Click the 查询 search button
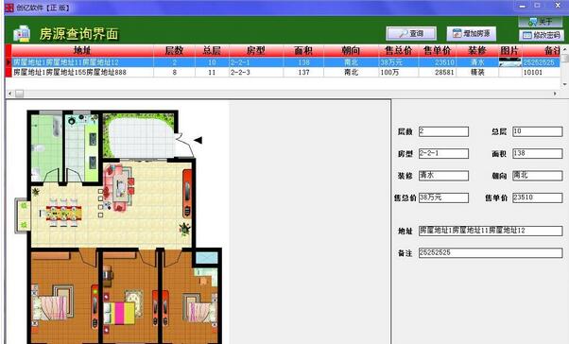The height and width of the screenshot is (344, 569). click(x=411, y=34)
